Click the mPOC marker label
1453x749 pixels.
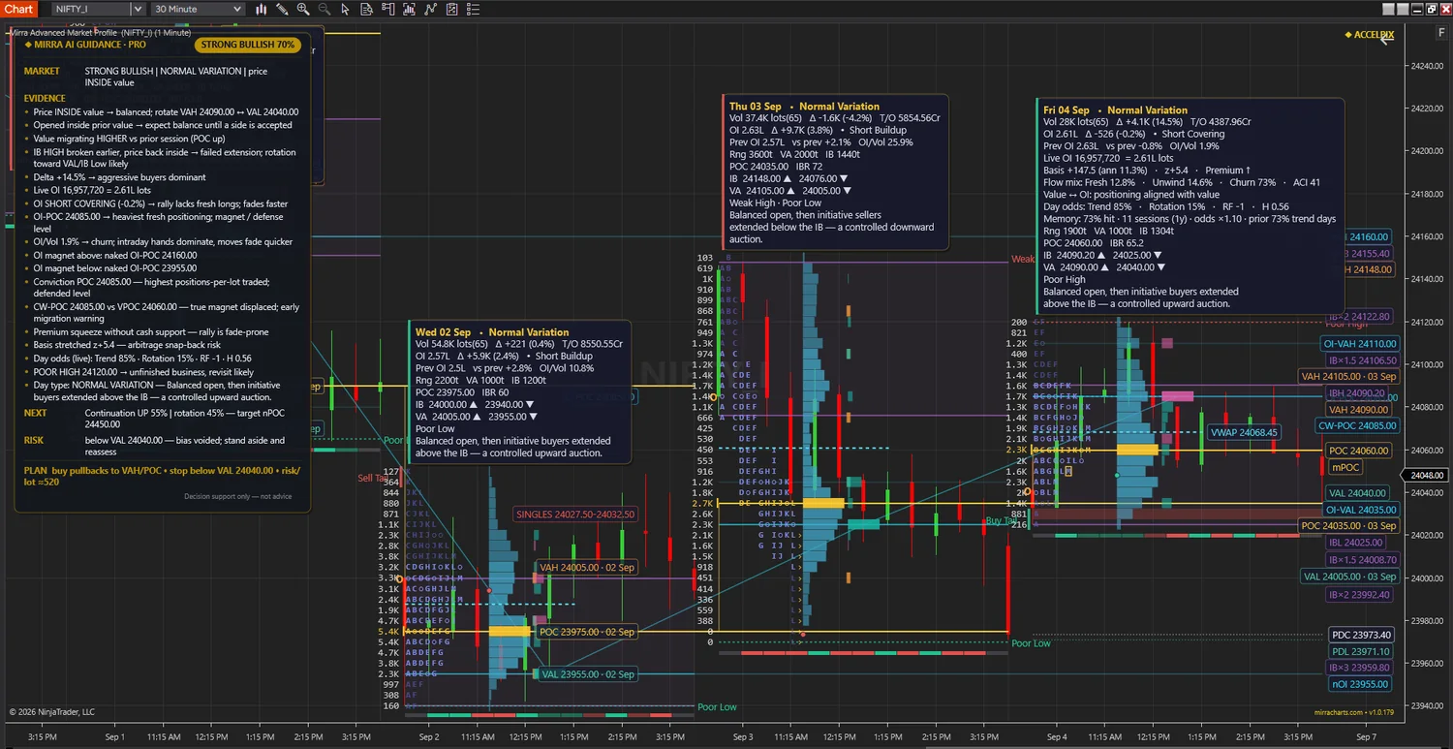tap(1346, 467)
